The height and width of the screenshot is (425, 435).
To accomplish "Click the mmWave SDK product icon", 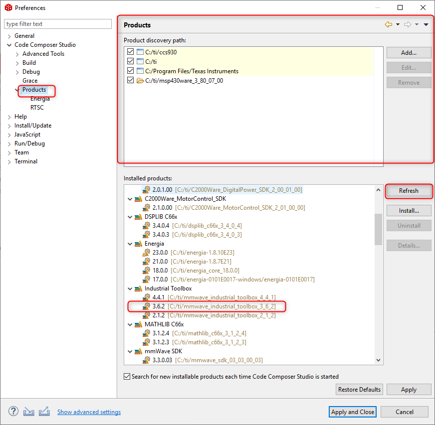I will [x=138, y=351].
